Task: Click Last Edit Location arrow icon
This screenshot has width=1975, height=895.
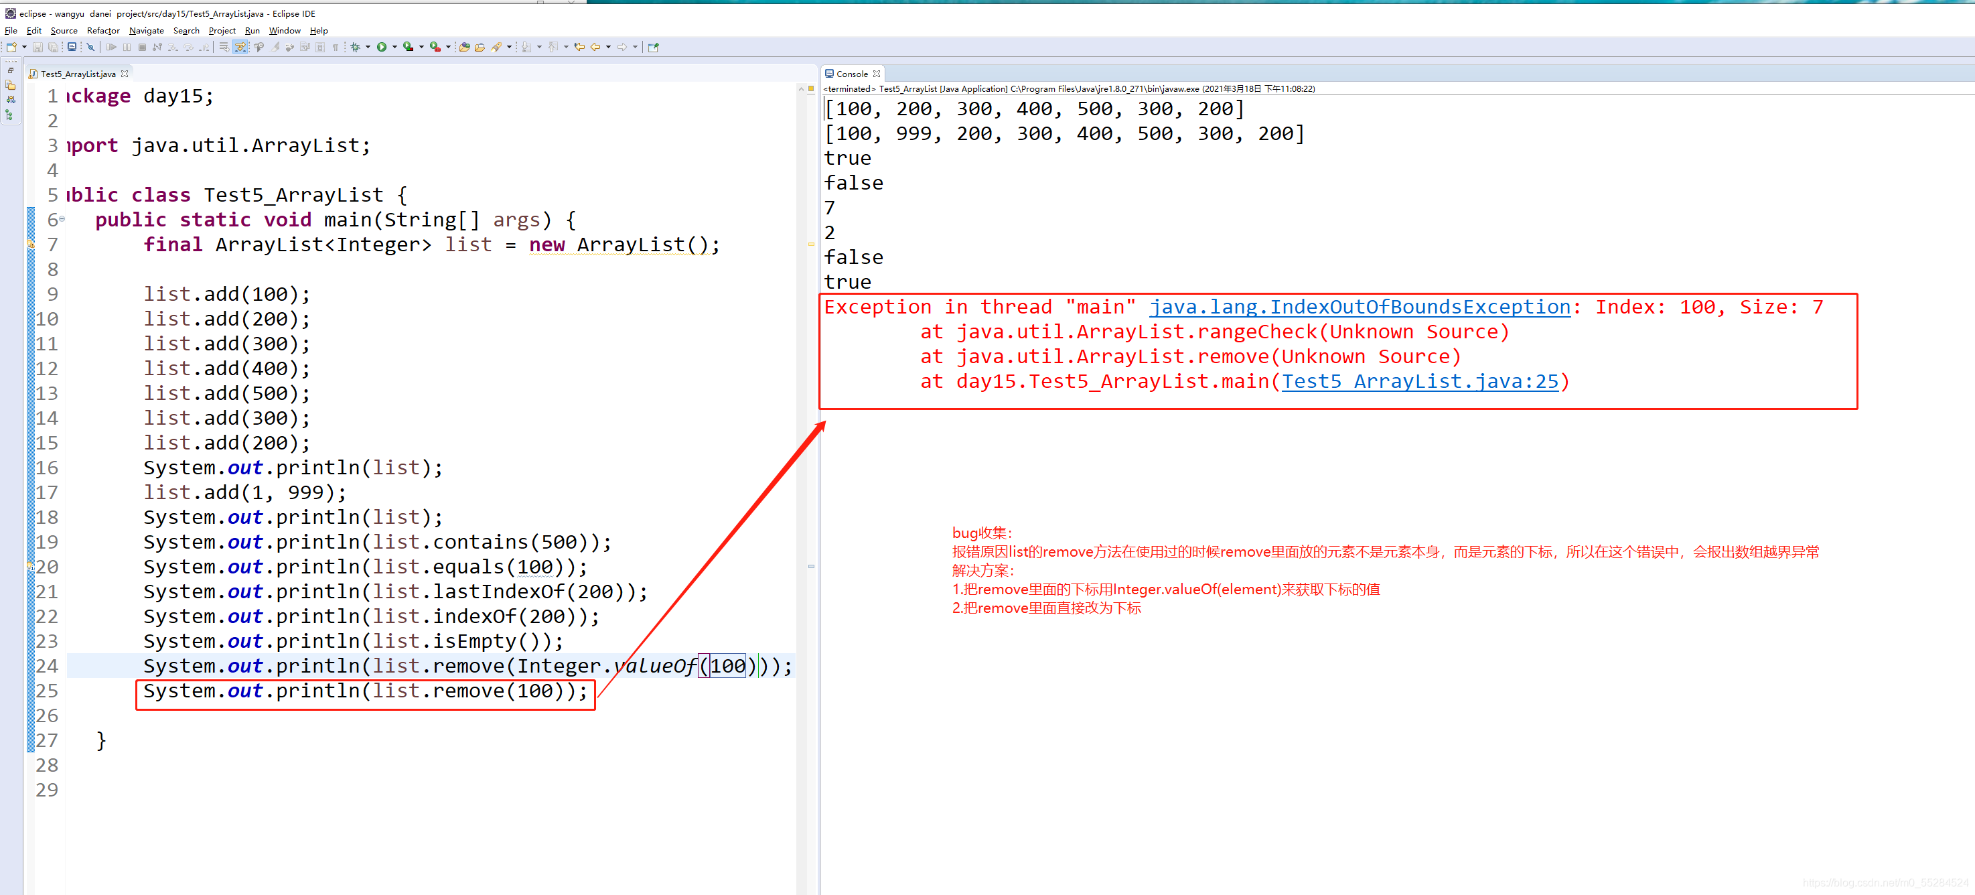Action: pyautogui.click(x=579, y=47)
